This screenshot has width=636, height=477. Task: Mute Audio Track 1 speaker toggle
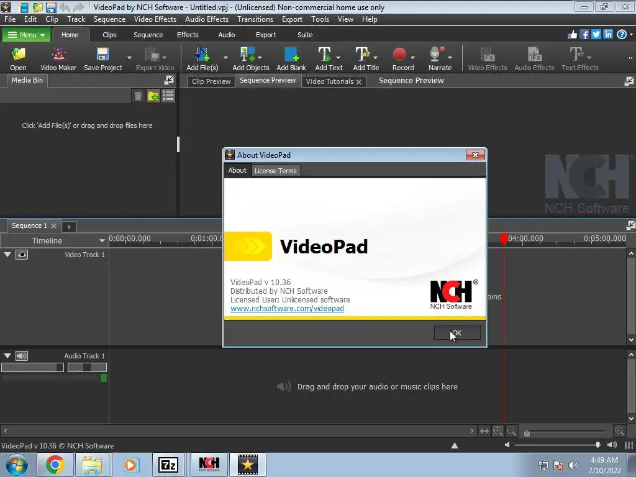22,356
